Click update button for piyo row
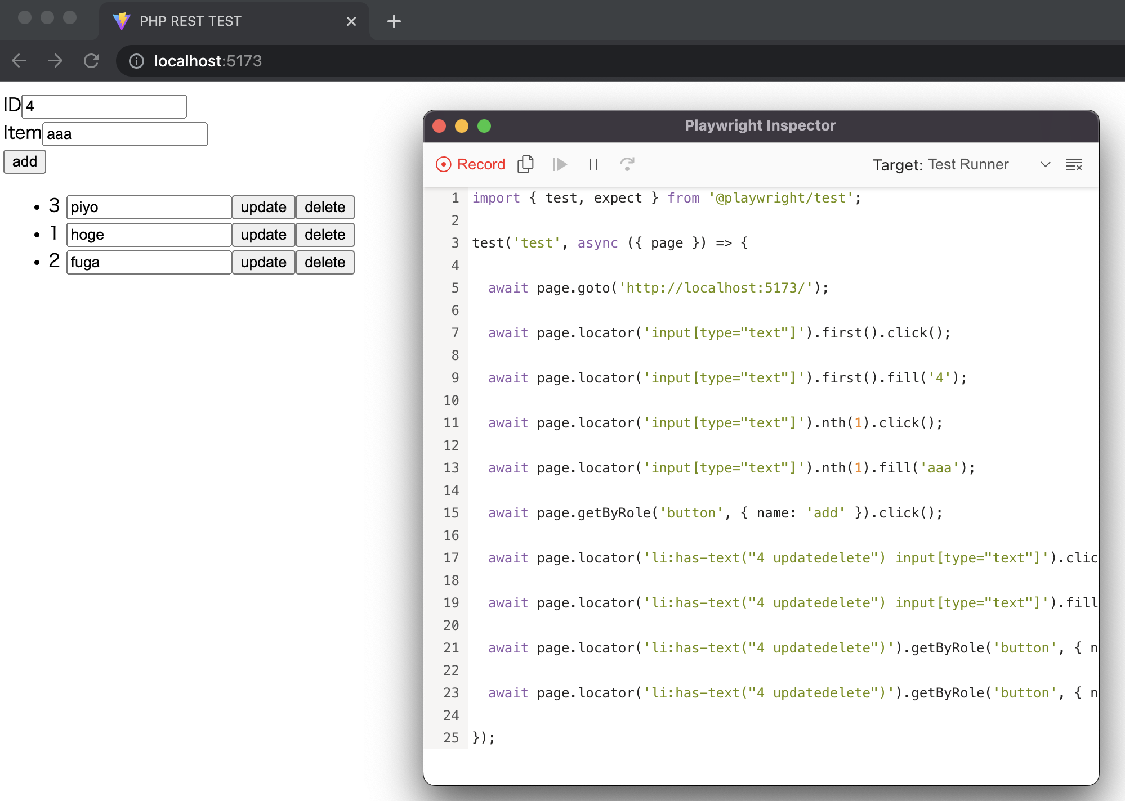 [263, 207]
